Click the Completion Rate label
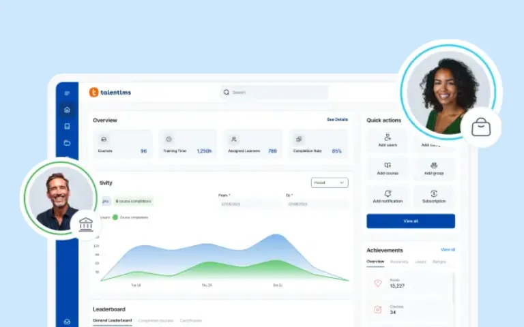The image size is (524, 327). tap(308, 151)
